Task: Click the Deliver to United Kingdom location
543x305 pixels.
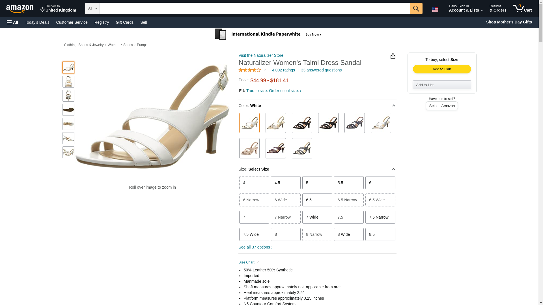Action: (58, 8)
